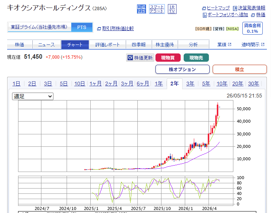Click the 貸株金利 0.1% badge
271x213 pixels.
click(x=252, y=28)
